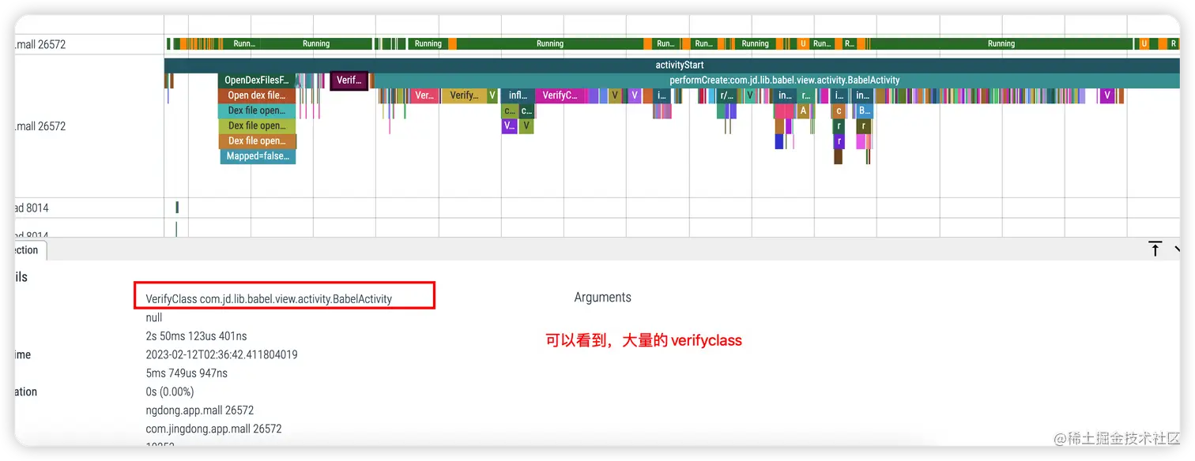This screenshot has height=461, width=1195.
Task: Expand the details panel with the up-arrow icon
Action: (x=1155, y=249)
